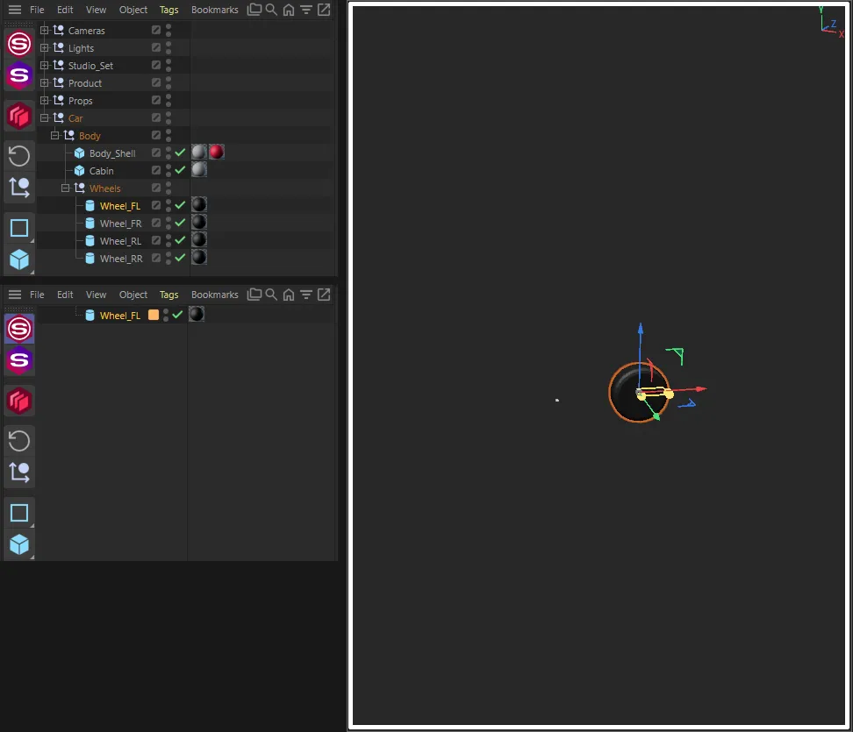Select Wheel_FR object in tree
The width and height of the screenshot is (853, 732).
[x=120, y=224]
